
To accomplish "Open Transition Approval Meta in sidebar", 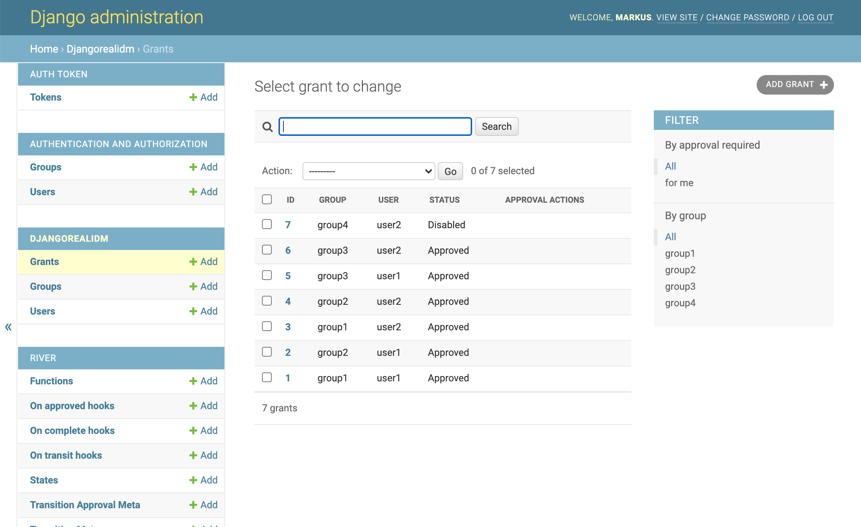I will 85,505.
